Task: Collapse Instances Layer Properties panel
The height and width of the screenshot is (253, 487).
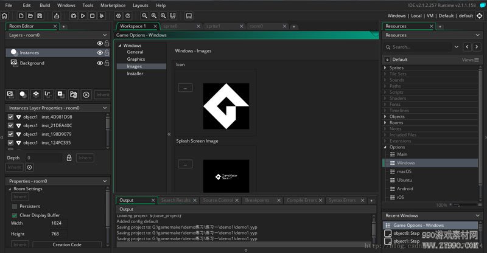Action: click(105, 108)
